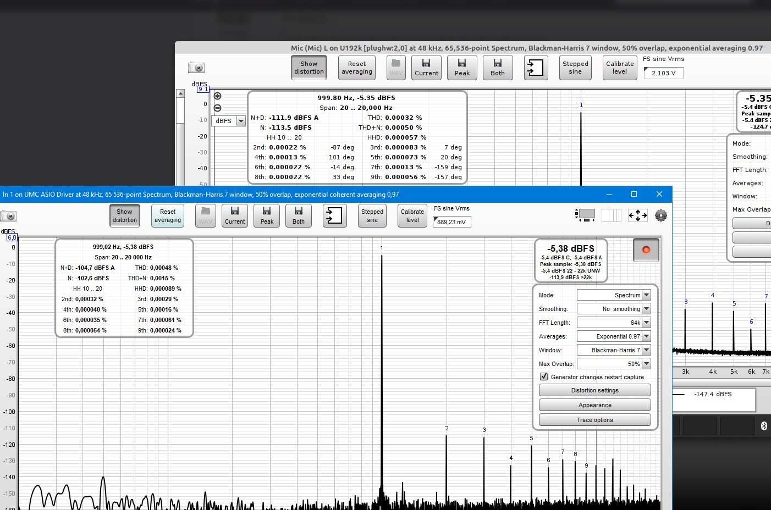Click fundamental marker 1 in U192k spectrum
This screenshot has width=771, height=510.
click(x=581, y=105)
